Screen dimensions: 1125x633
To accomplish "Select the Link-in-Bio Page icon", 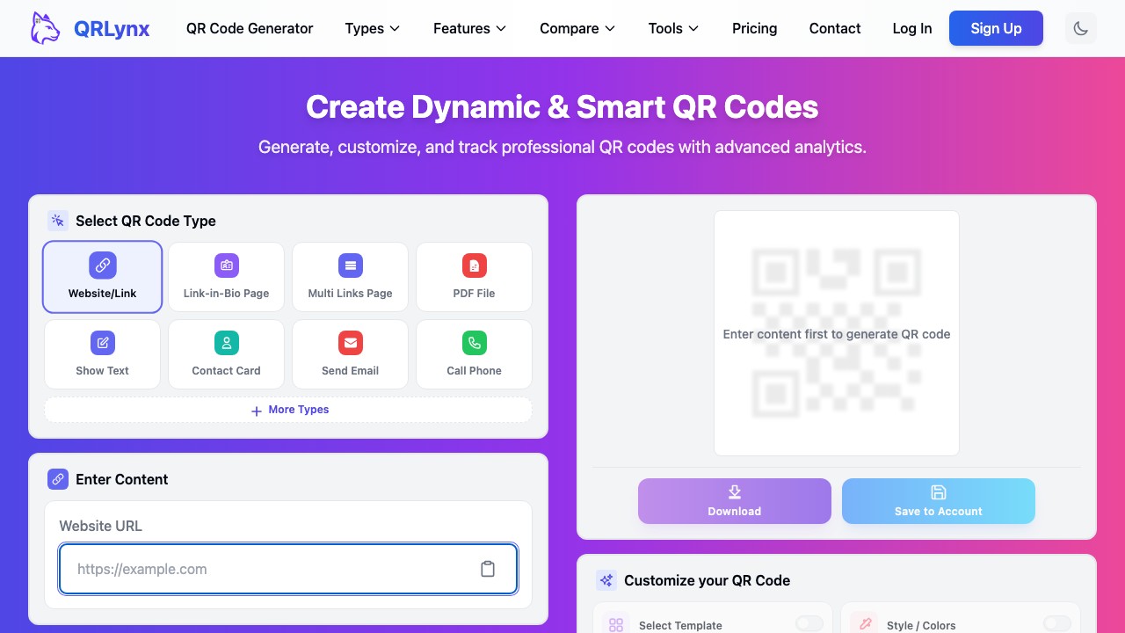I will click(x=226, y=265).
